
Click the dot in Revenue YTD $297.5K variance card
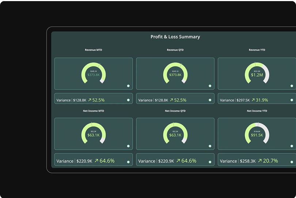tap(292, 100)
